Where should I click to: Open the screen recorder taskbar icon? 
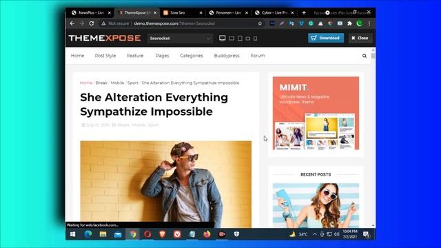tap(222, 234)
